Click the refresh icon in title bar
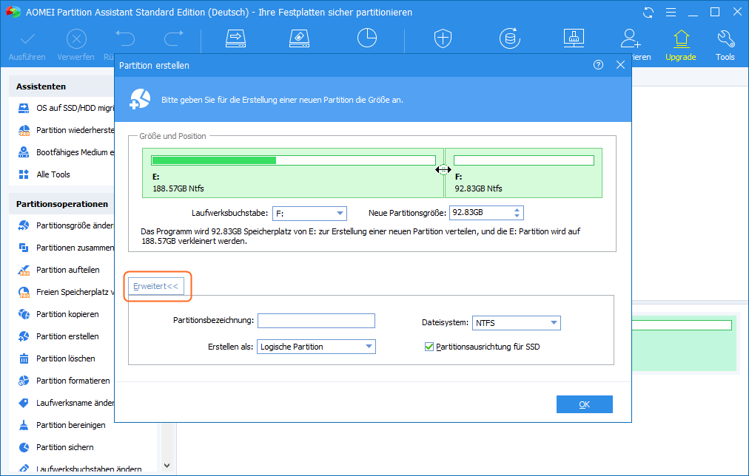This screenshot has width=749, height=476. click(x=648, y=13)
